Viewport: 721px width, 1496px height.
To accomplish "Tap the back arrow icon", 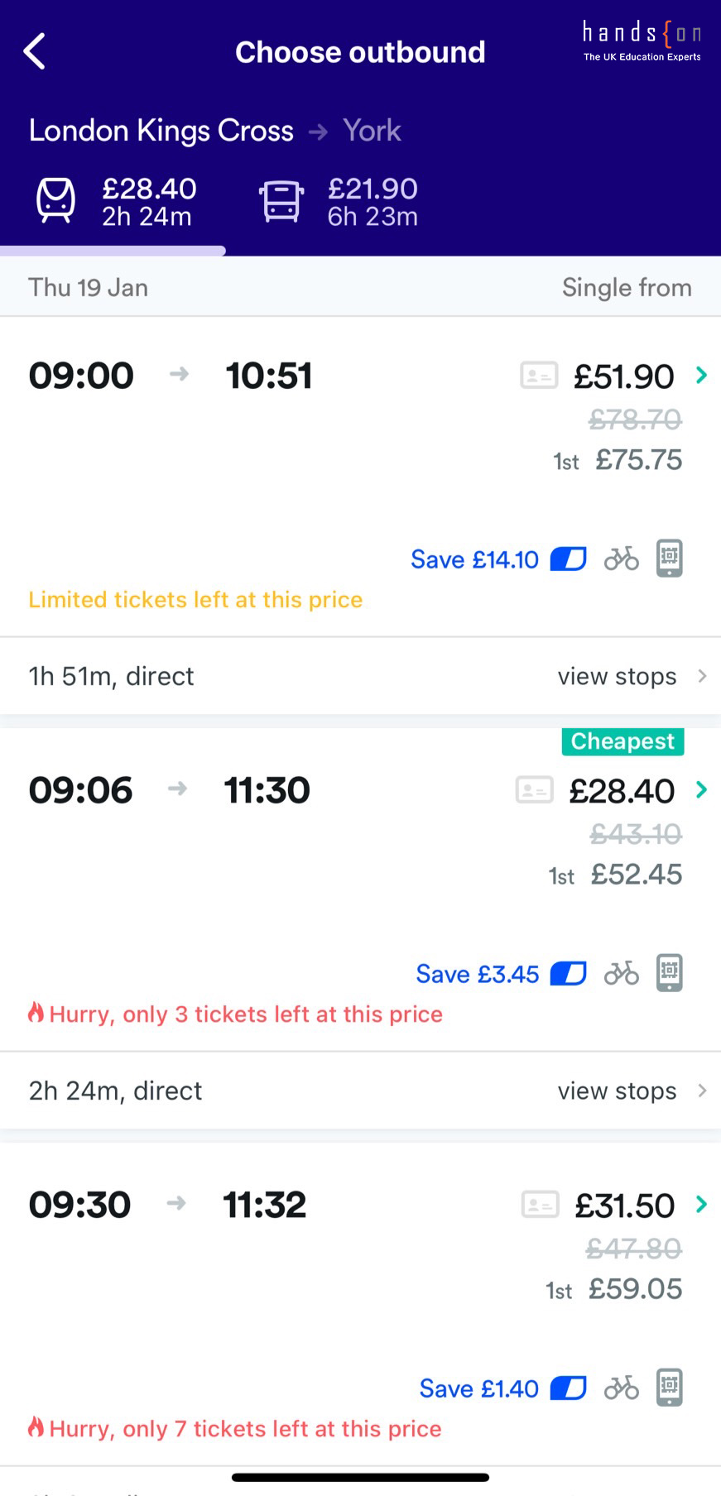I will (x=34, y=51).
